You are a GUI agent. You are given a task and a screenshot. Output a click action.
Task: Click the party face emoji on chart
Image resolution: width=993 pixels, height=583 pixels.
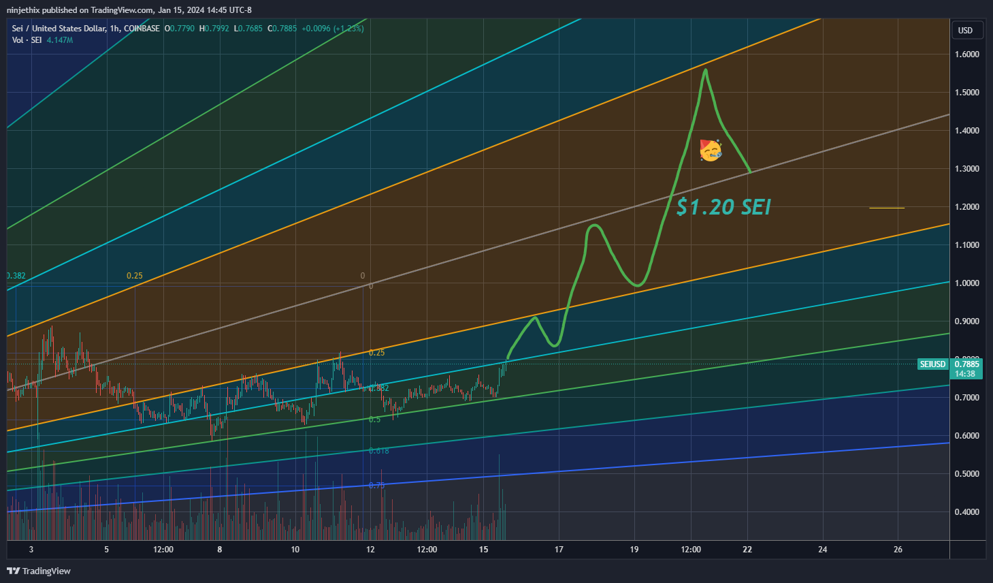point(711,151)
